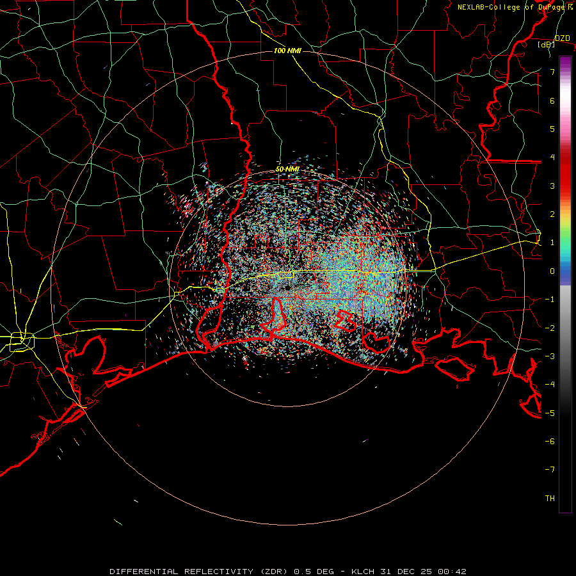Select the 50 NMI range ring label

click(x=287, y=169)
